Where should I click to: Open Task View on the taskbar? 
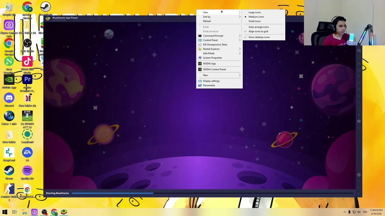[14, 212]
